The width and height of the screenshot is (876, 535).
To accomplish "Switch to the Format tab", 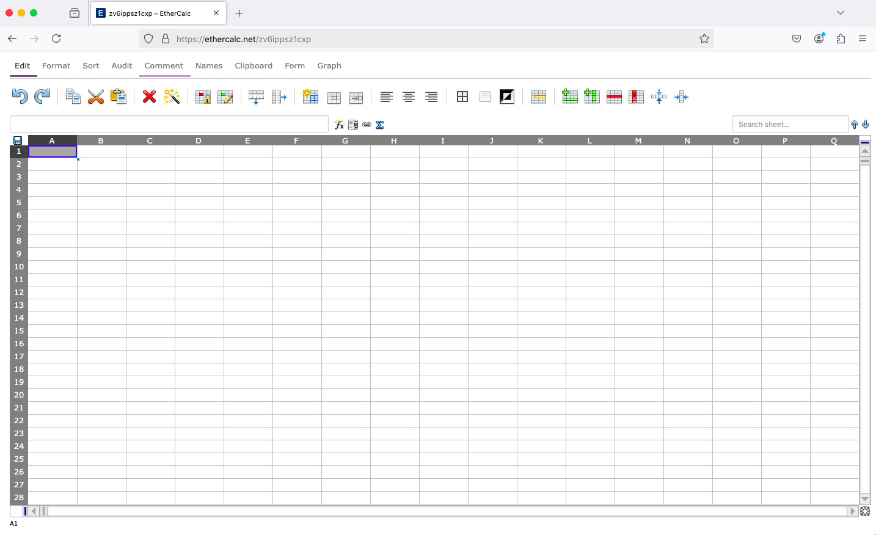I will (x=56, y=66).
